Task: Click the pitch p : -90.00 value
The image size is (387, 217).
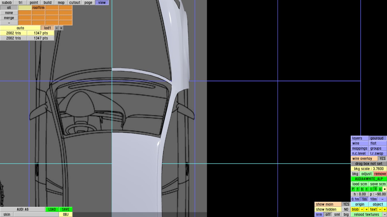Action: click(378, 194)
